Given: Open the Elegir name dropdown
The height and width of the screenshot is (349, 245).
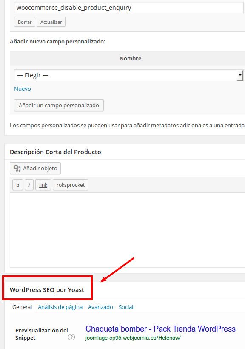Looking at the screenshot, I should [x=128, y=75].
